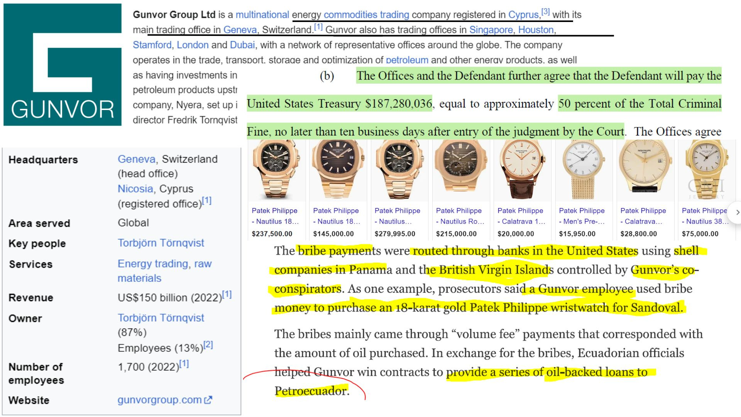Image resolution: width=741 pixels, height=417 pixels.
Task: Open the $20,000.00 Calatrava watch image
Action: point(522,170)
